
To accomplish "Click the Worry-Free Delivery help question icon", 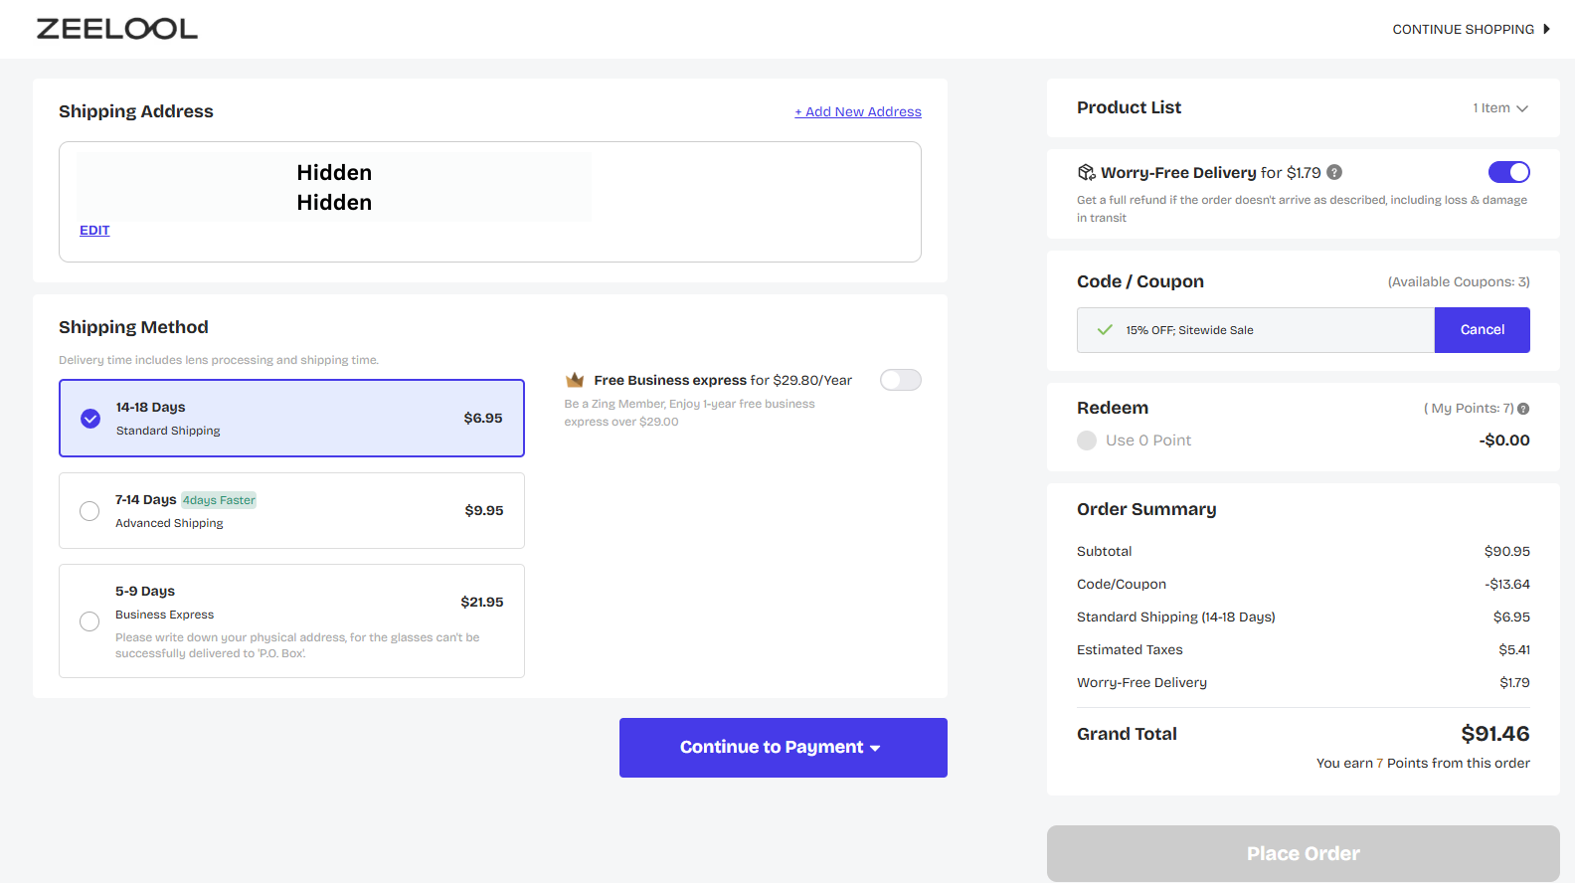I will (x=1334, y=172).
